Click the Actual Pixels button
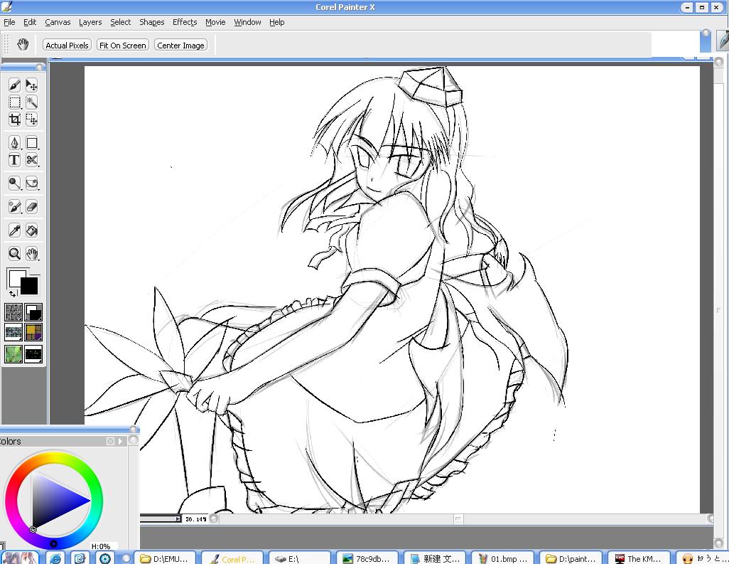The image size is (729, 564). (x=67, y=45)
